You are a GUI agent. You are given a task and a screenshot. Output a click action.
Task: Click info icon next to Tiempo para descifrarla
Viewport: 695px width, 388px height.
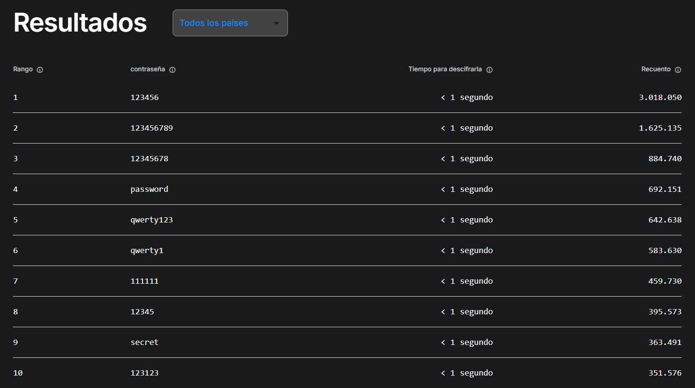click(x=489, y=70)
